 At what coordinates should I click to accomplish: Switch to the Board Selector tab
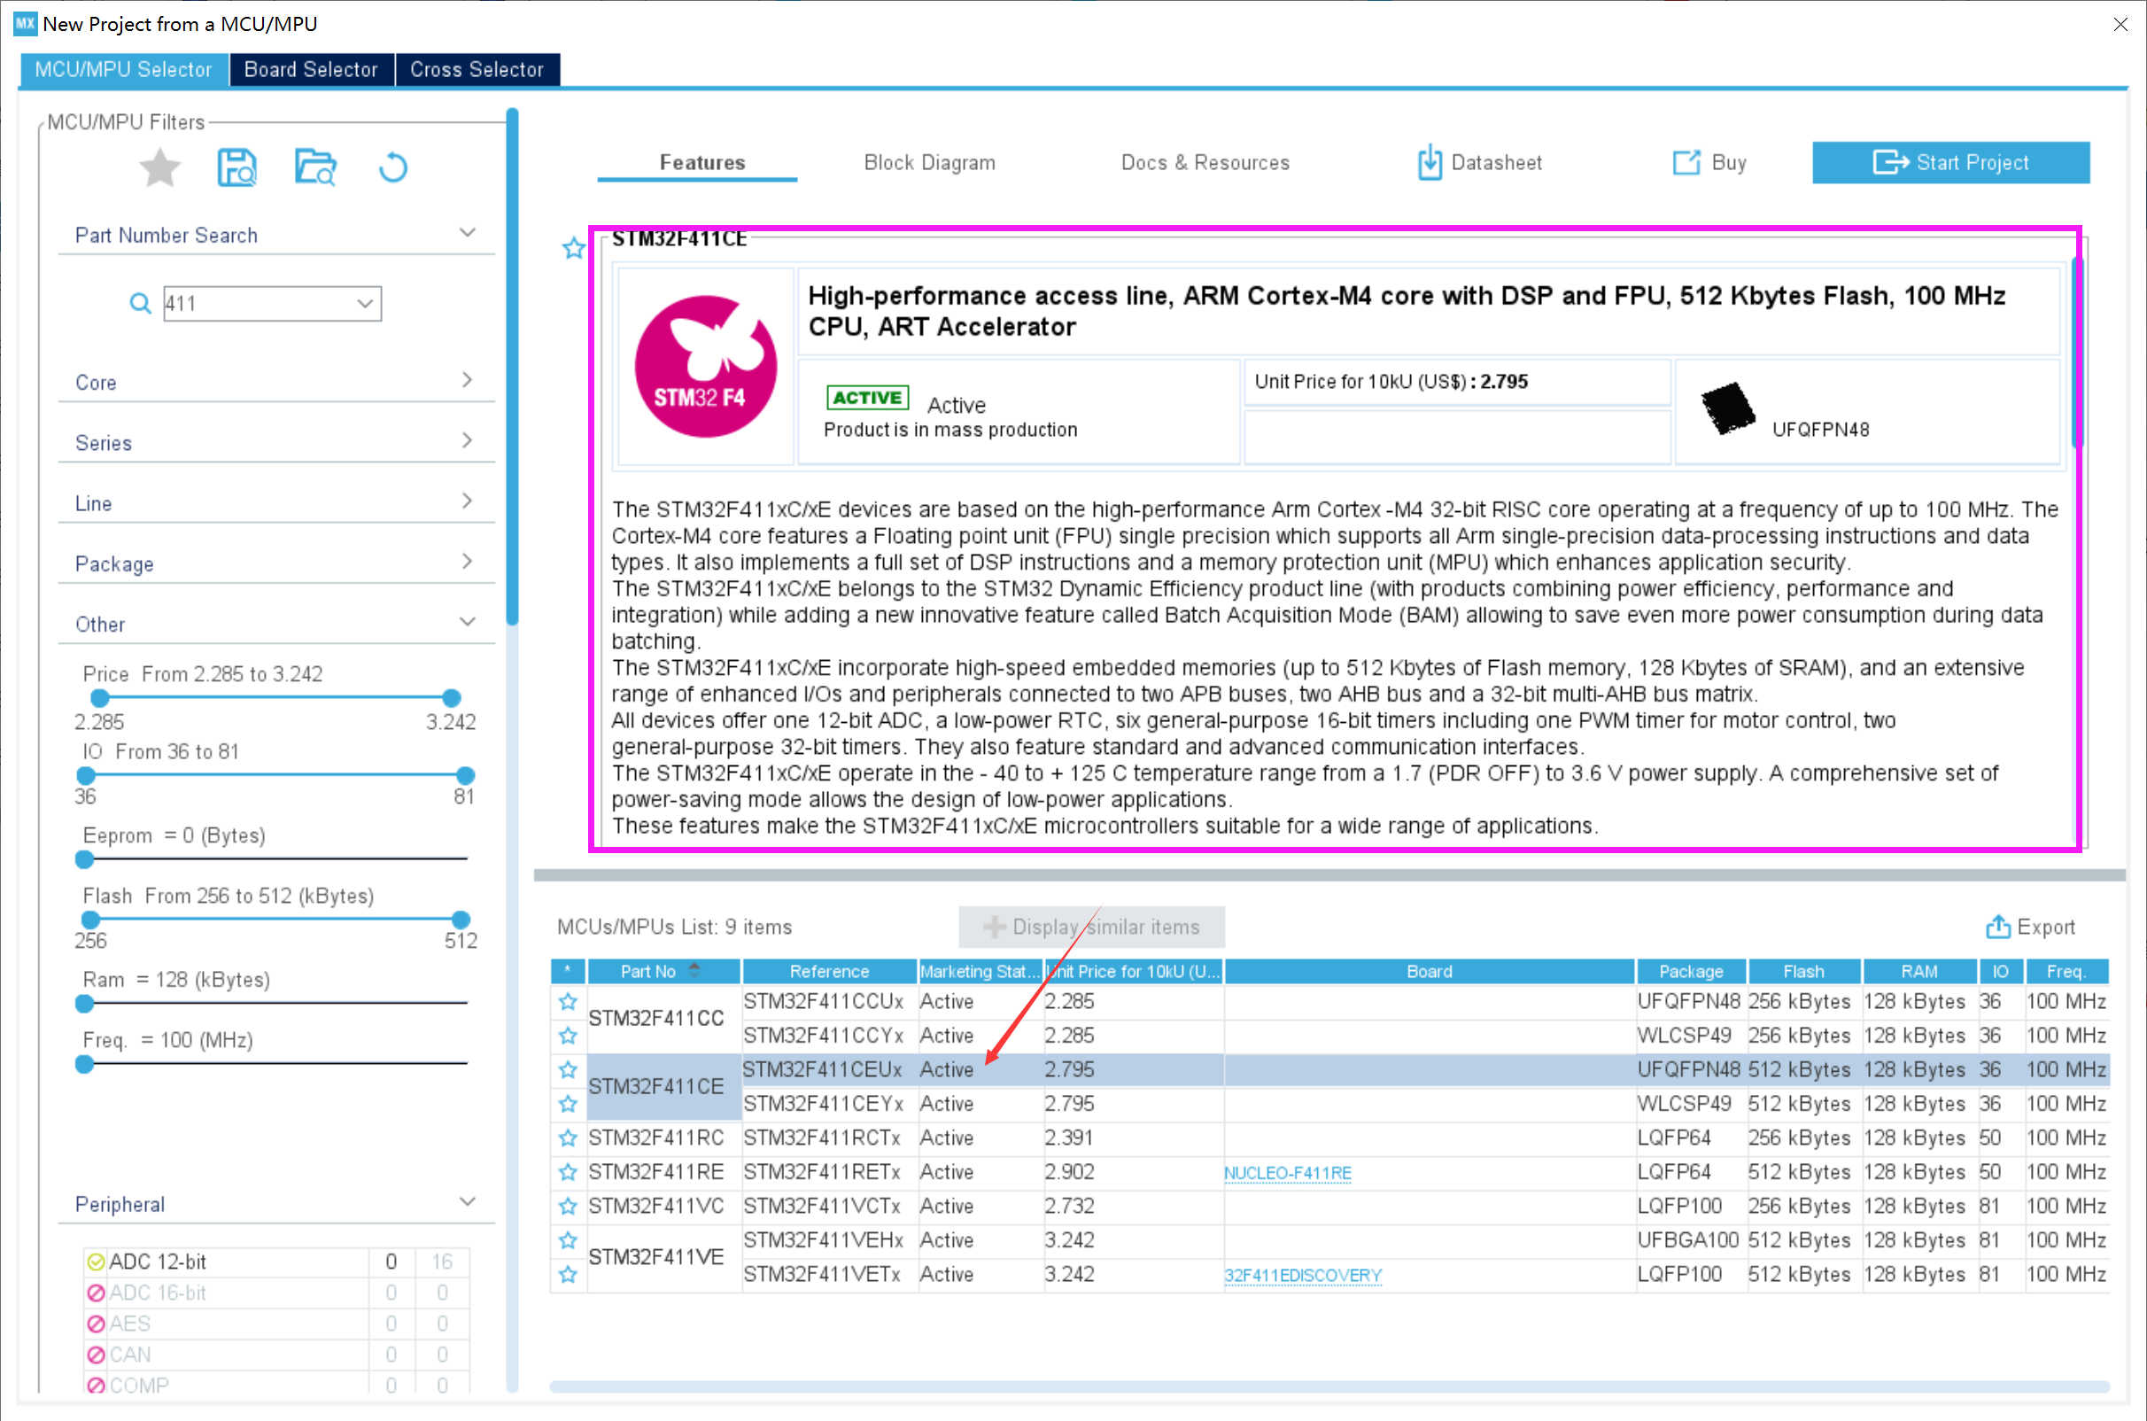point(311,70)
